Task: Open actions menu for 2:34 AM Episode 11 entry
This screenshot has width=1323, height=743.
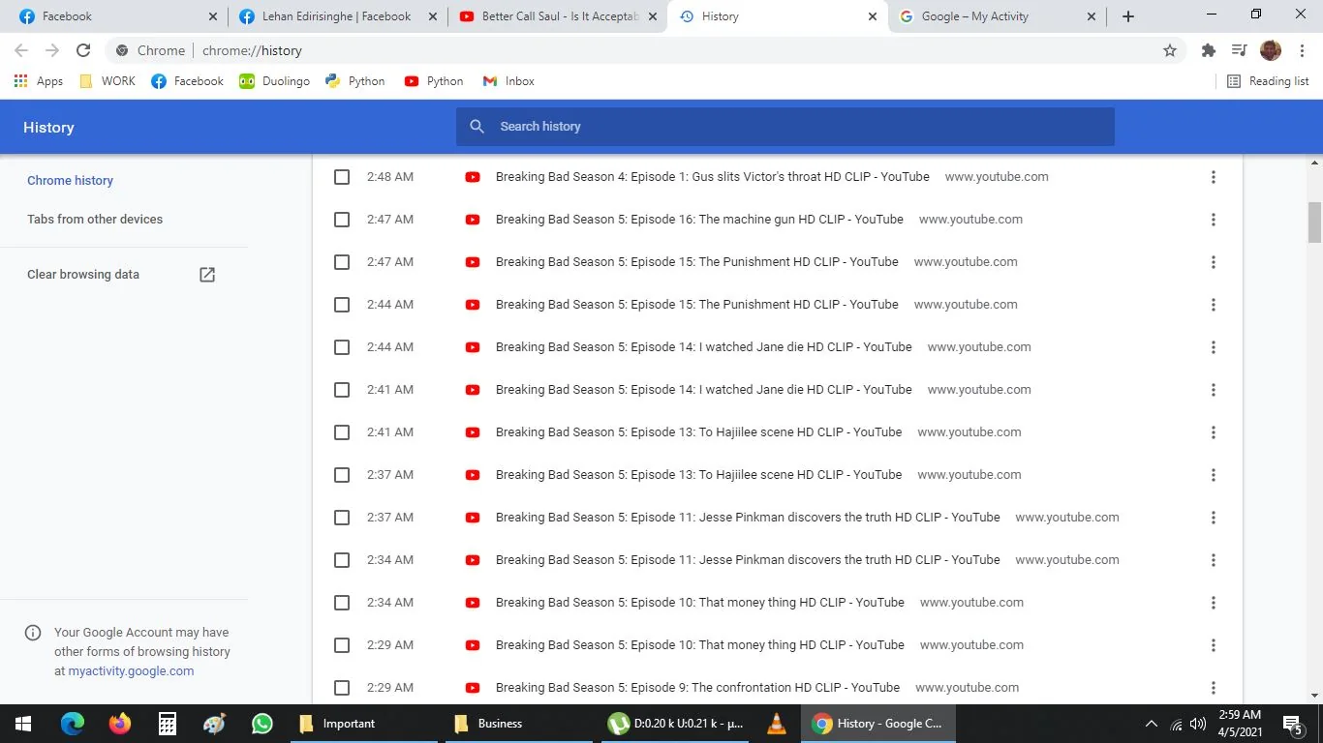Action: (x=1213, y=560)
